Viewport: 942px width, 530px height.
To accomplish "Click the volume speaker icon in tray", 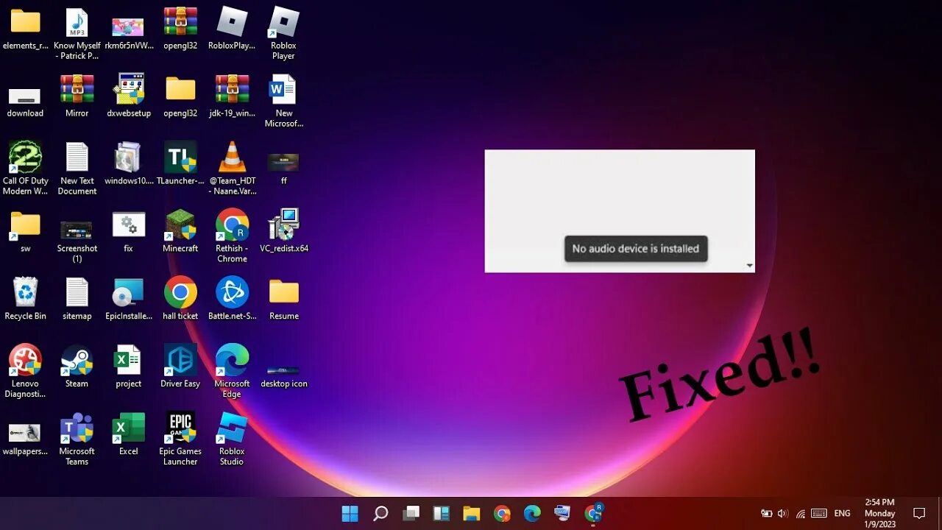I will click(x=782, y=513).
